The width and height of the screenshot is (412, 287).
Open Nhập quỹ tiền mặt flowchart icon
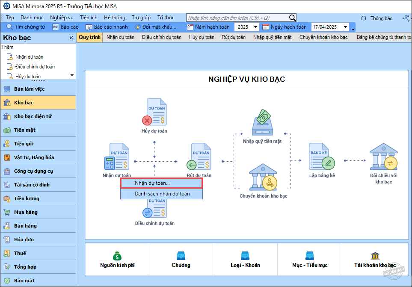pos(262,122)
